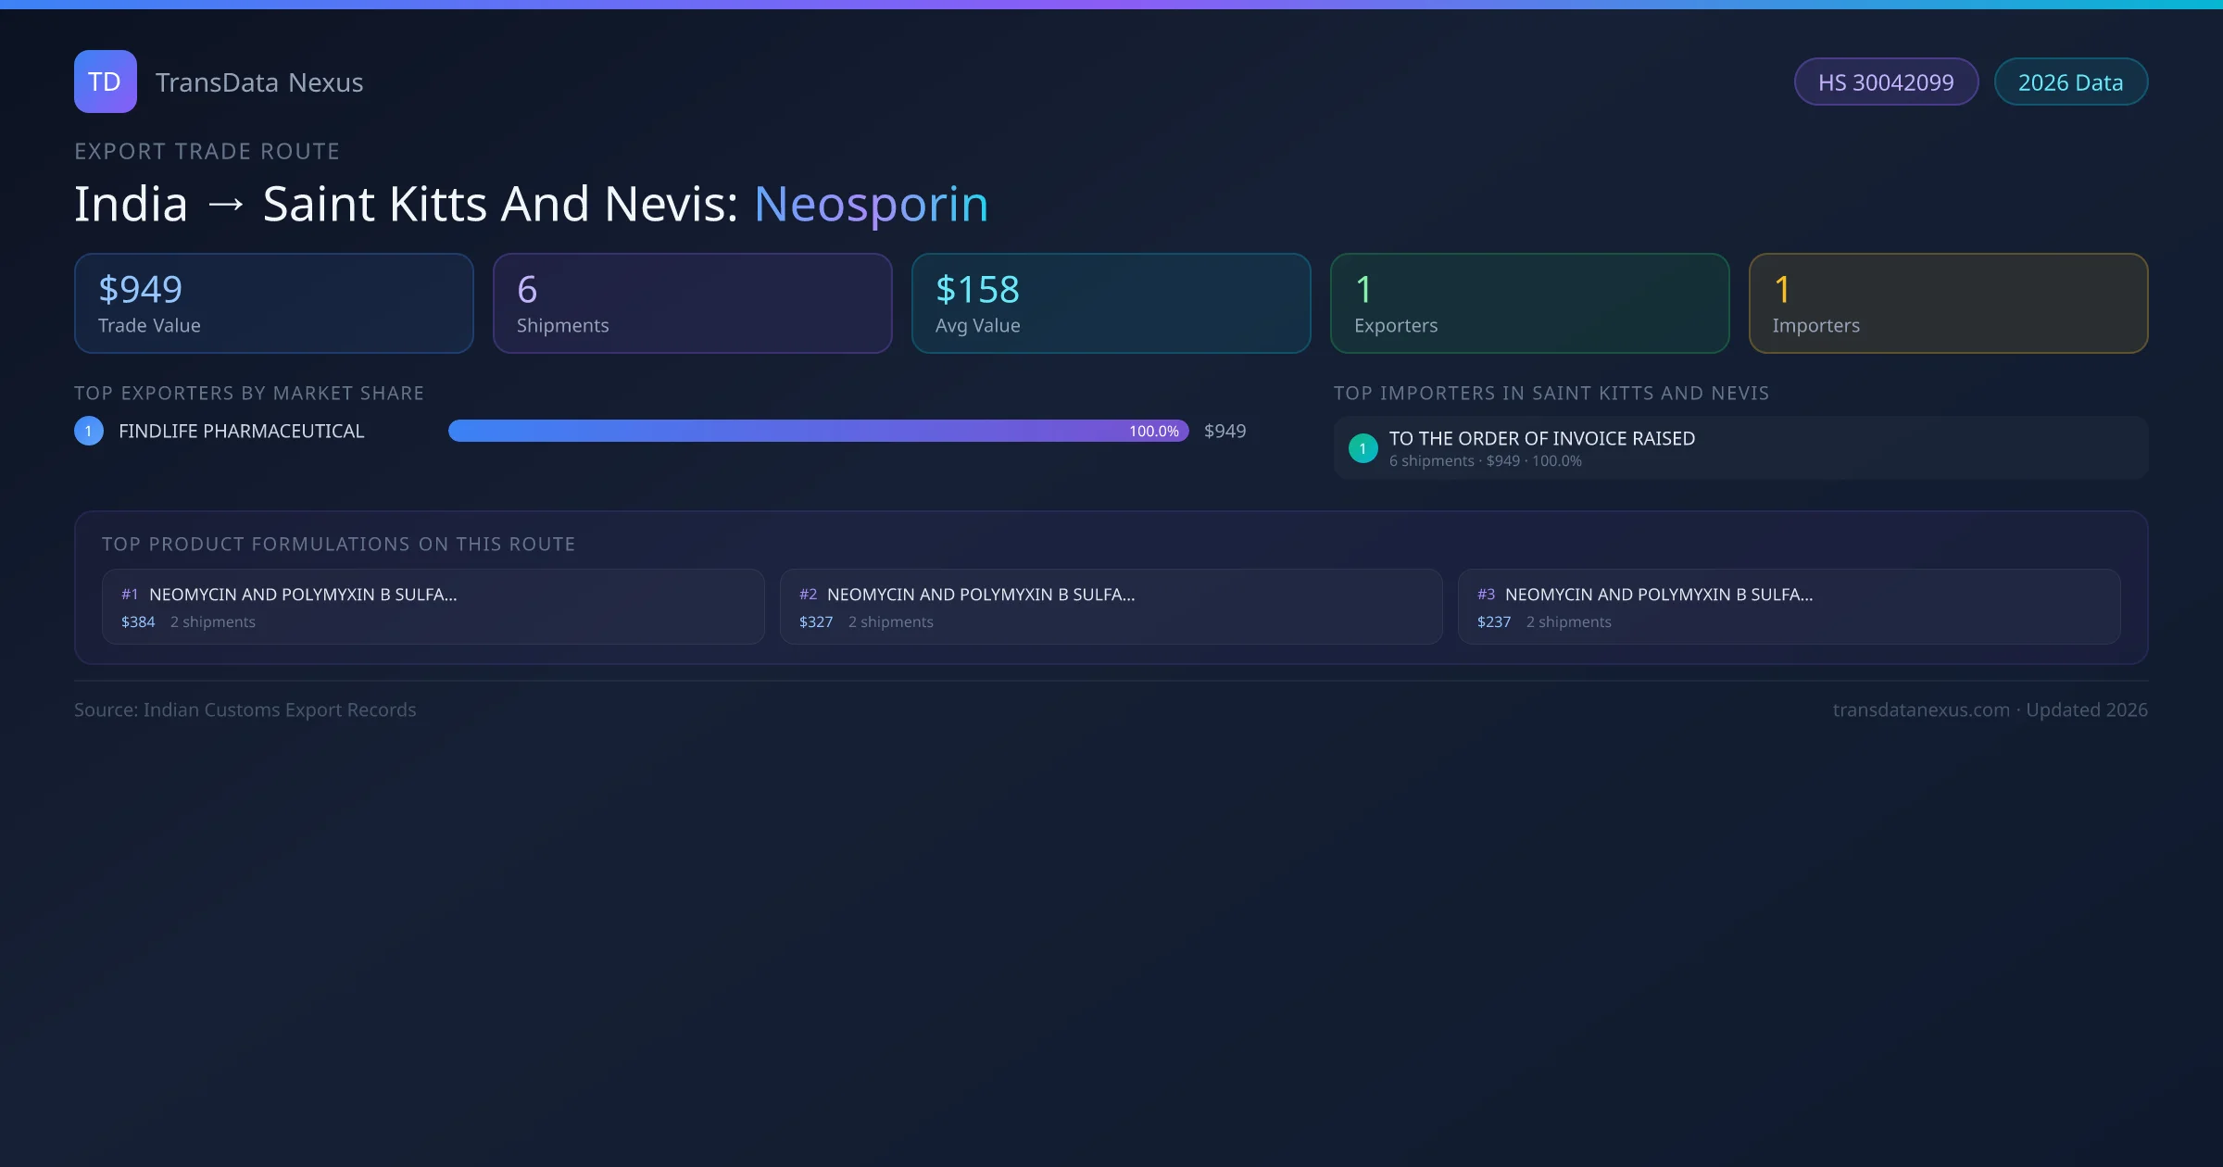Image resolution: width=2223 pixels, height=1167 pixels.
Task: Click the TransData Nexus brand name
Action: [259, 82]
